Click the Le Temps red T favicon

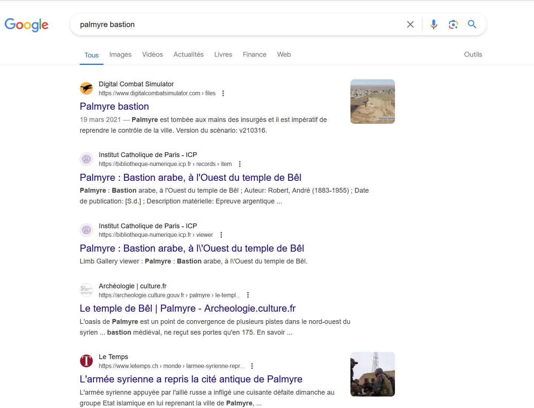(86, 361)
